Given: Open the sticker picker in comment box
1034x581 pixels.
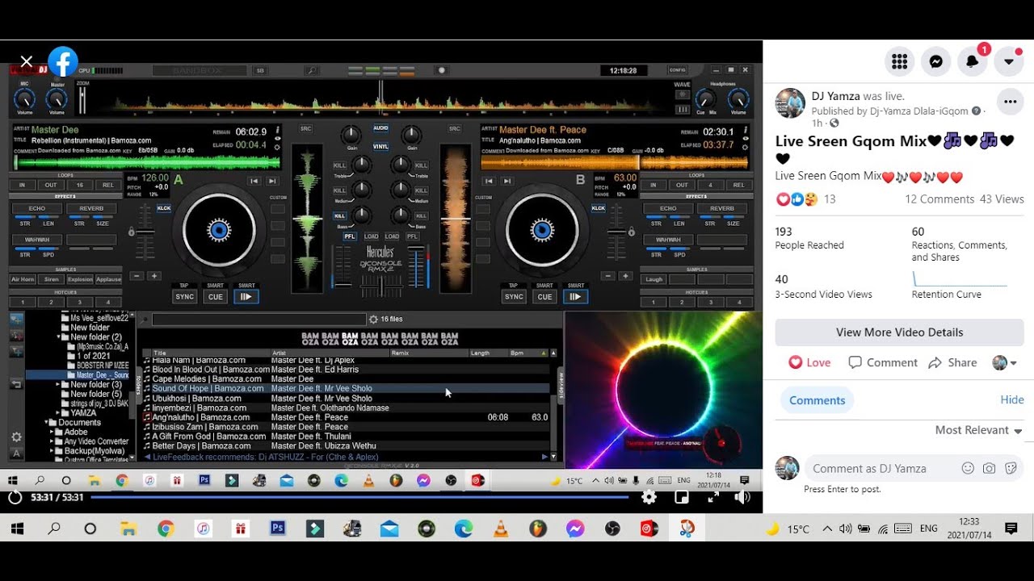Looking at the screenshot, I should pos(1010,468).
